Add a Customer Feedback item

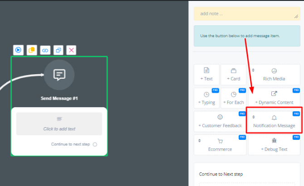pos(220,122)
